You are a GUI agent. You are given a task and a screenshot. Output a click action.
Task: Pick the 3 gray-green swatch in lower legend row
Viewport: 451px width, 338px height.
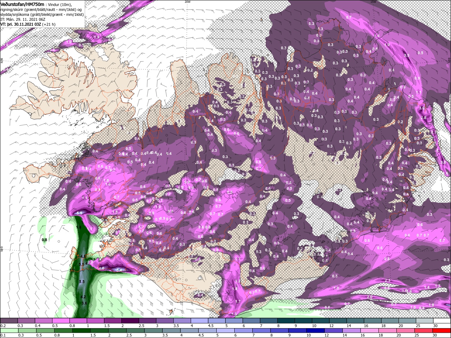(x=153, y=331)
